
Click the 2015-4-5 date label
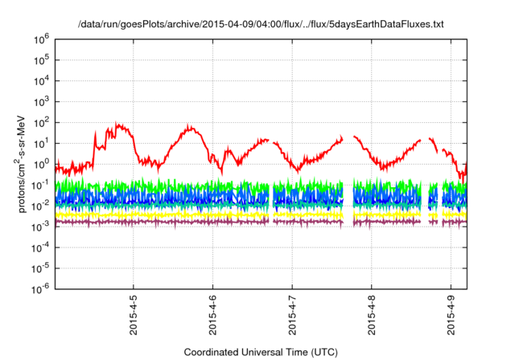pyautogui.click(x=134, y=315)
